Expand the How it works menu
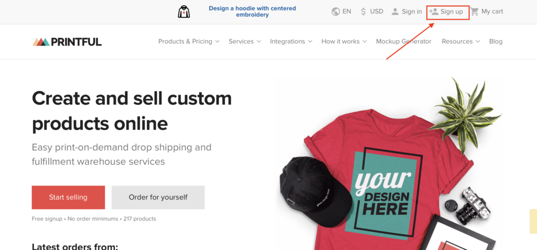This screenshot has width=537, height=250. tap(344, 41)
